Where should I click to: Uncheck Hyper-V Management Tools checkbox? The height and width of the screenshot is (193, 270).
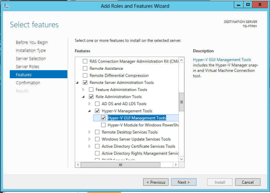click(97, 111)
